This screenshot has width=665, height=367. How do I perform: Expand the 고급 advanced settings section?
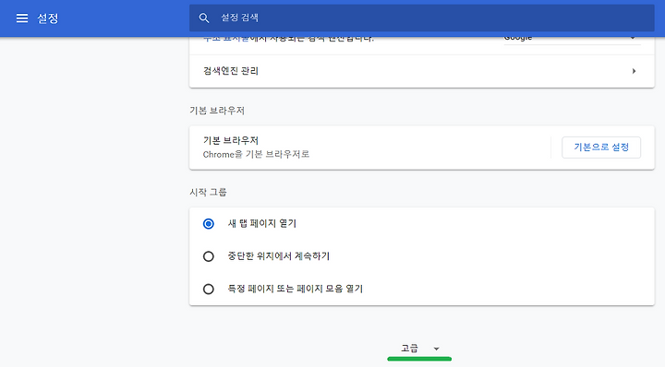[x=419, y=349]
